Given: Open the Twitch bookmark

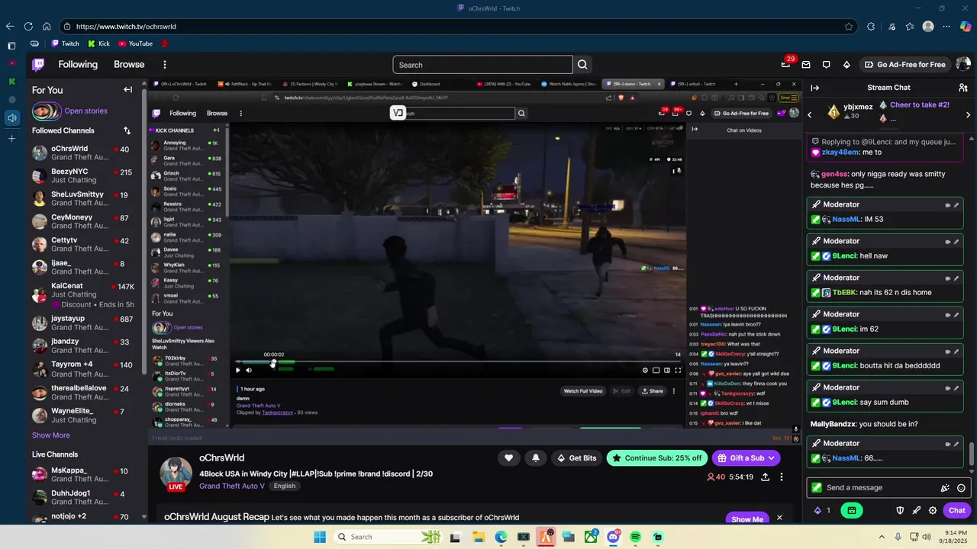Looking at the screenshot, I should pyautogui.click(x=65, y=43).
